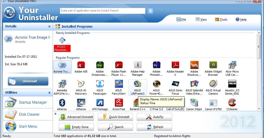Image resolution: width=264 pixels, height=138 pixels.
Task: Open the View menu
Action: coord(201,20)
